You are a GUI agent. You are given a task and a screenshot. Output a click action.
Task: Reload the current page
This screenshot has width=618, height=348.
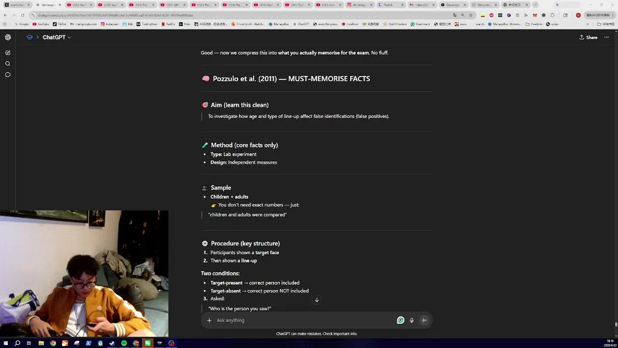click(22, 15)
